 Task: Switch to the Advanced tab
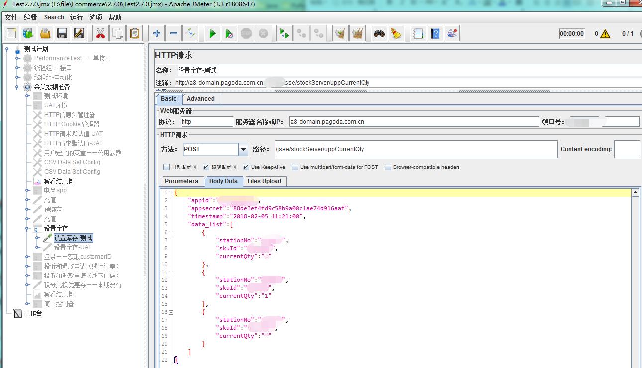tap(201, 99)
